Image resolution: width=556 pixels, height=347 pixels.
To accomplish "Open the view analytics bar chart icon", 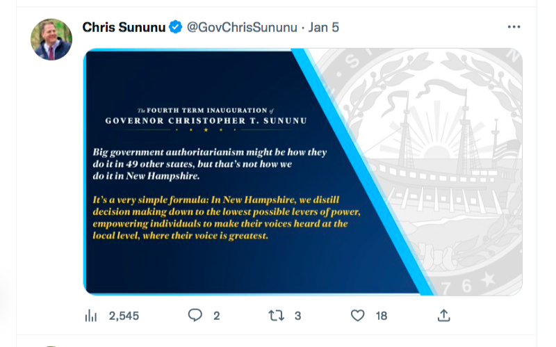I will pyautogui.click(x=90, y=316).
